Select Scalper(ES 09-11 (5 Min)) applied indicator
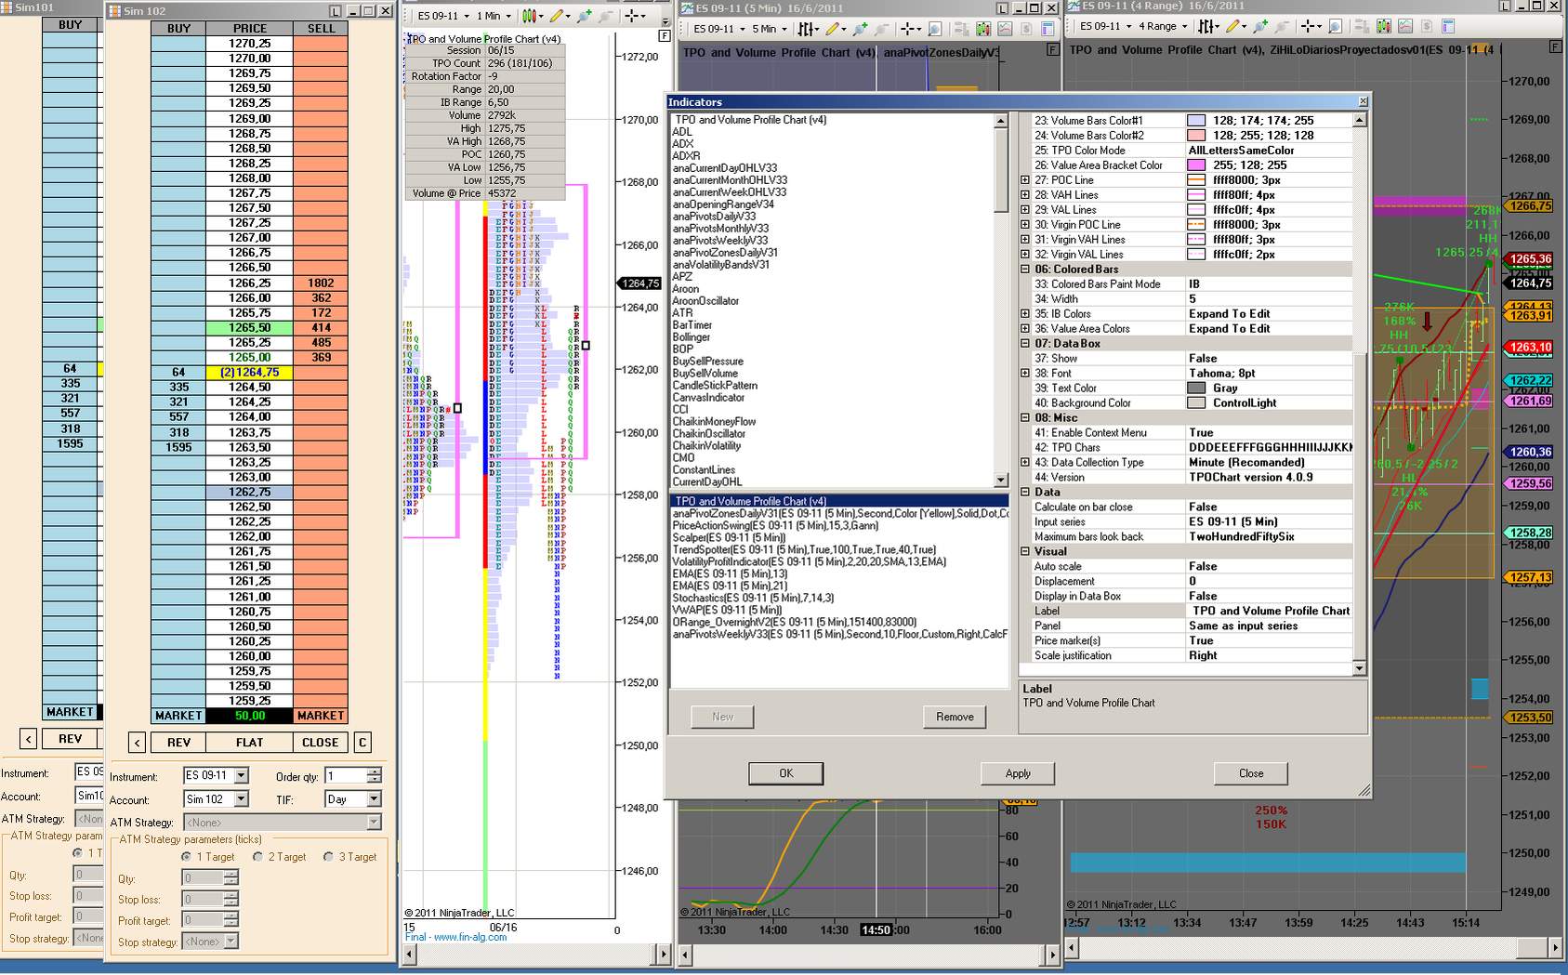This screenshot has height=975, width=1568. tap(729, 537)
